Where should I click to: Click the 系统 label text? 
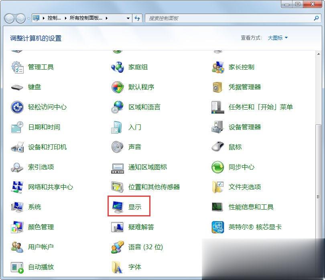35,207
